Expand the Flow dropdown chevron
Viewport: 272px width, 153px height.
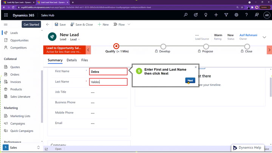click(x=129, y=24)
